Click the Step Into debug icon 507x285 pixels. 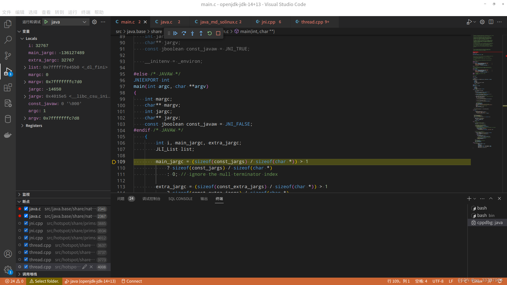coord(193,33)
